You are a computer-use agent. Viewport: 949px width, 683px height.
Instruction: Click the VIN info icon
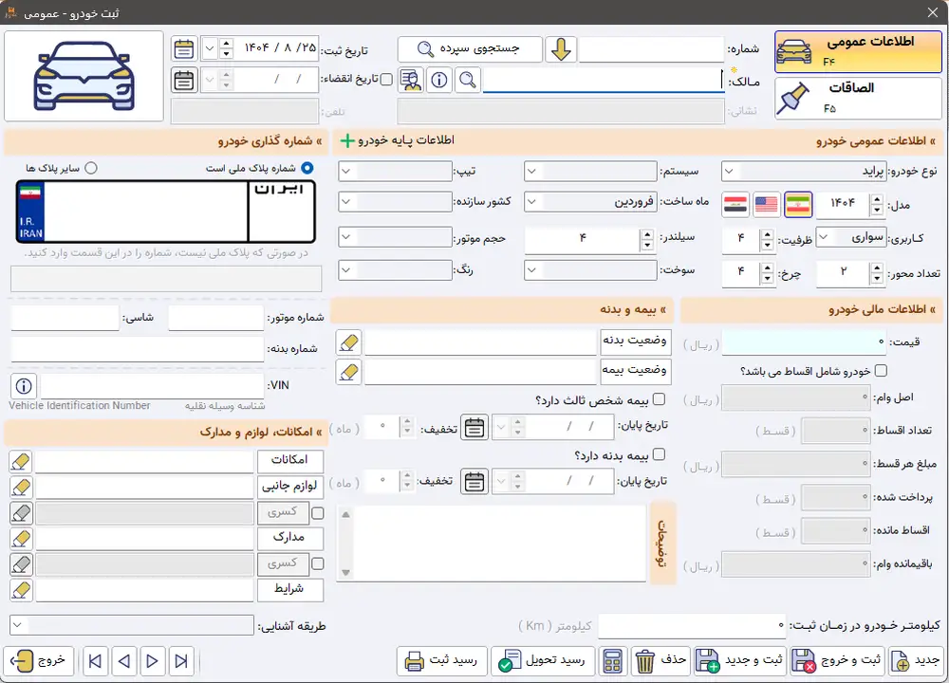tap(24, 386)
